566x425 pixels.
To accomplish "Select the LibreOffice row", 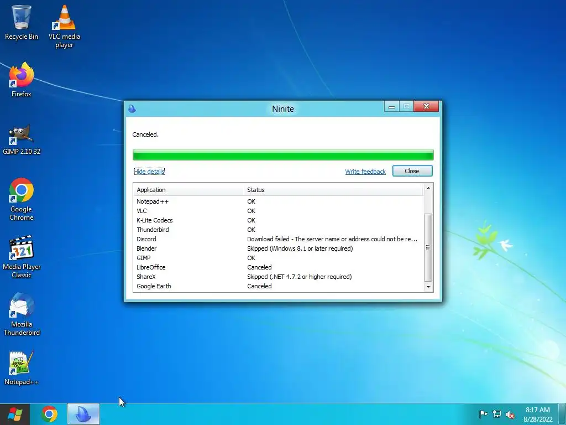I will [x=278, y=267].
